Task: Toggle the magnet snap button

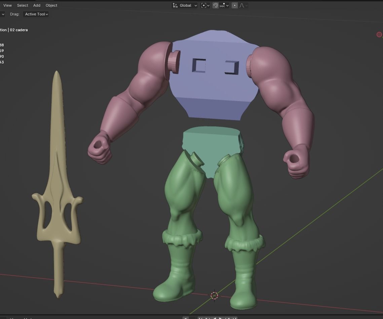Action: 216,5
